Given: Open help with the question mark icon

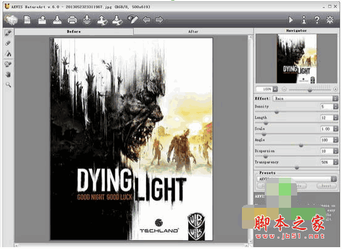Looking at the screenshot, I should click(317, 20).
